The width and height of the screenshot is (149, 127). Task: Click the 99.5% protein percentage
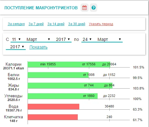(x=138, y=78)
